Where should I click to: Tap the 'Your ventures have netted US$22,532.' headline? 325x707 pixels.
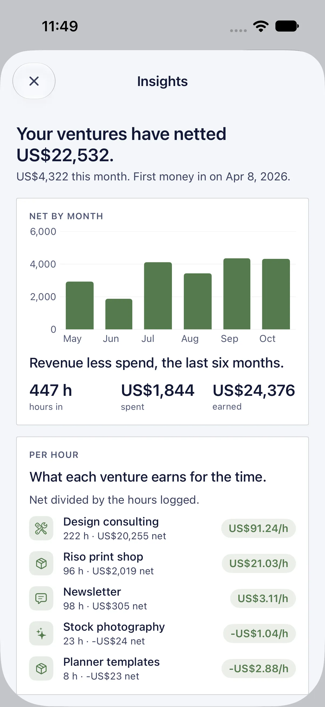(x=121, y=144)
